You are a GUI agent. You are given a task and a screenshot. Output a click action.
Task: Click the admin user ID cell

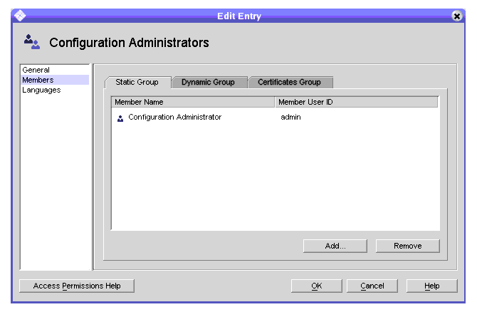pos(290,118)
